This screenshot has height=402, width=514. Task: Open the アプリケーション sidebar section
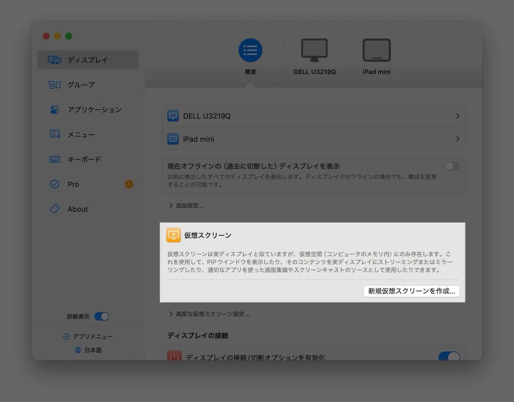[x=88, y=110]
